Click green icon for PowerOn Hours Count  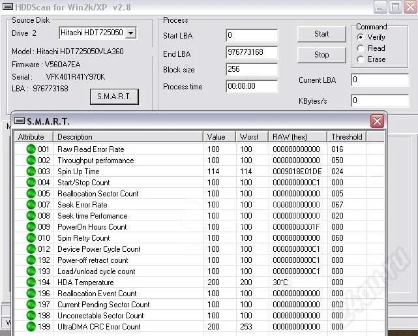coord(31,226)
